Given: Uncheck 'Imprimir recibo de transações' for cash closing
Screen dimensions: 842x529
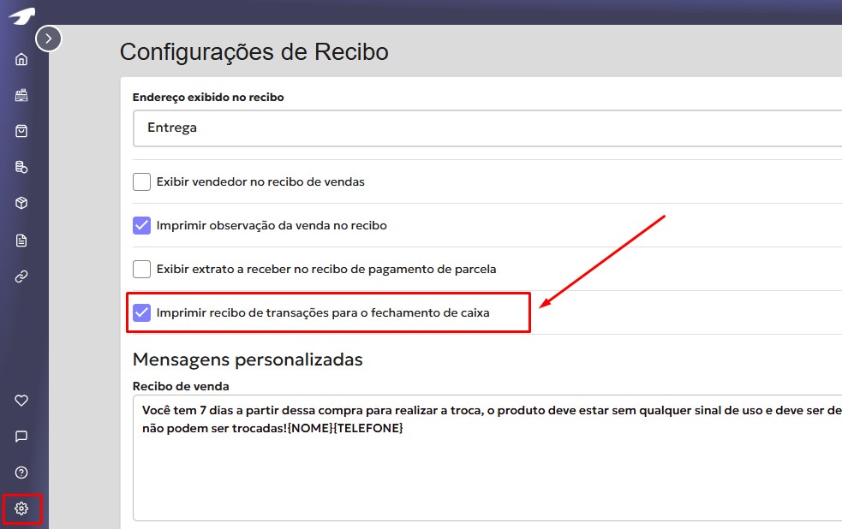Looking at the screenshot, I should (142, 312).
